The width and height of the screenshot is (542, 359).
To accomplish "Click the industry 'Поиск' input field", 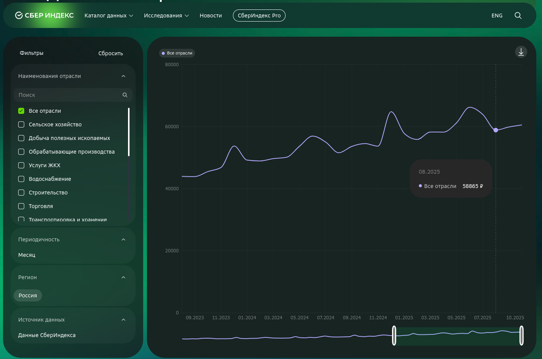I will tap(68, 95).
